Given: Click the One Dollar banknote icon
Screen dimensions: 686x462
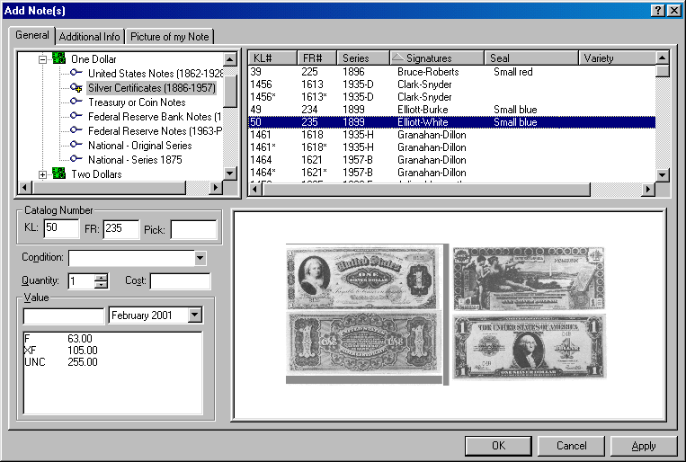Looking at the screenshot, I should click(58, 58).
